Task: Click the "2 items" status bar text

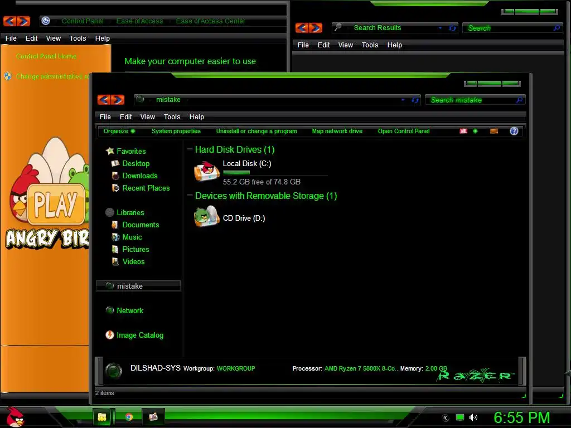Action: point(105,393)
